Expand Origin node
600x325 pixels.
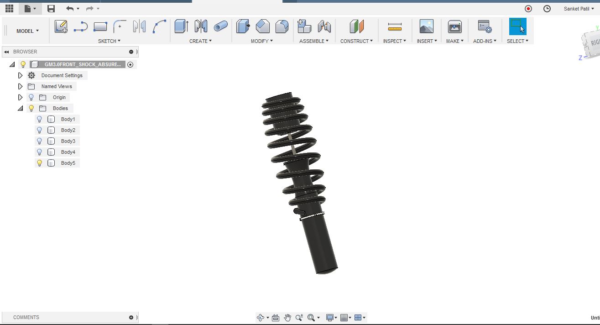click(x=20, y=97)
